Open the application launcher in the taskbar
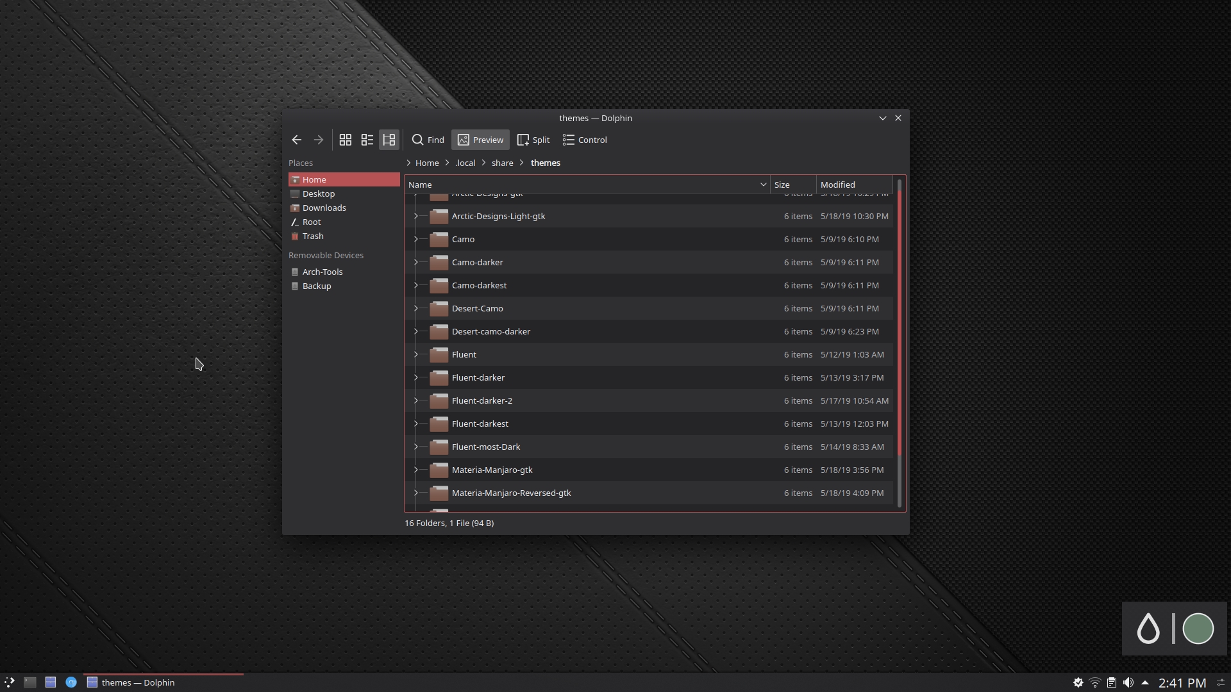1231x692 pixels. pyautogui.click(x=10, y=682)
